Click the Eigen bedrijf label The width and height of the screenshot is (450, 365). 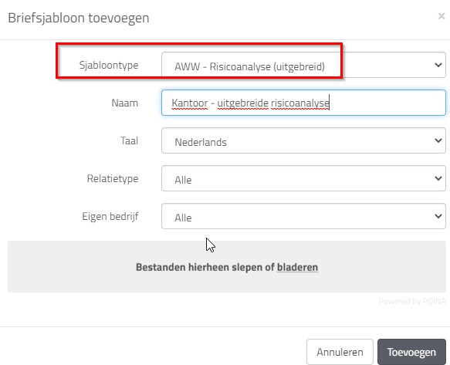(110, 216)
